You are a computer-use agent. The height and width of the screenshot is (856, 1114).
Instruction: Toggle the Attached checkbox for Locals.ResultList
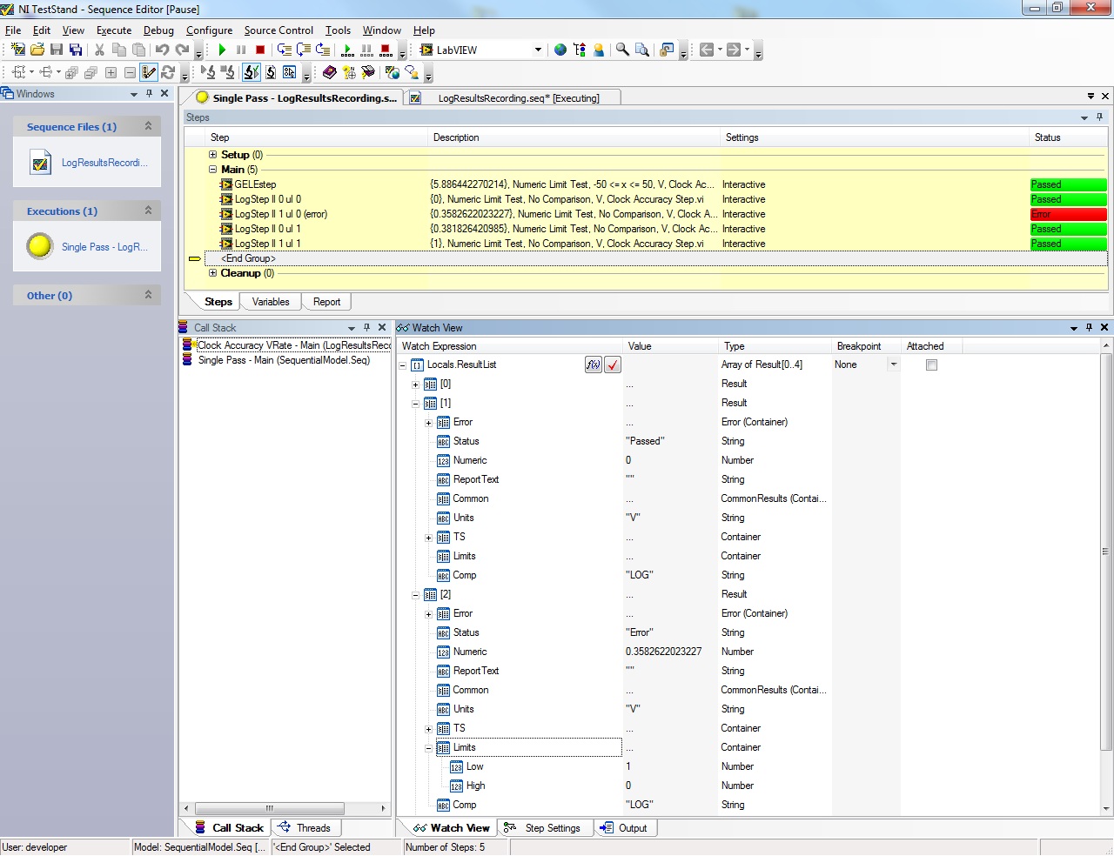[931, 364]
